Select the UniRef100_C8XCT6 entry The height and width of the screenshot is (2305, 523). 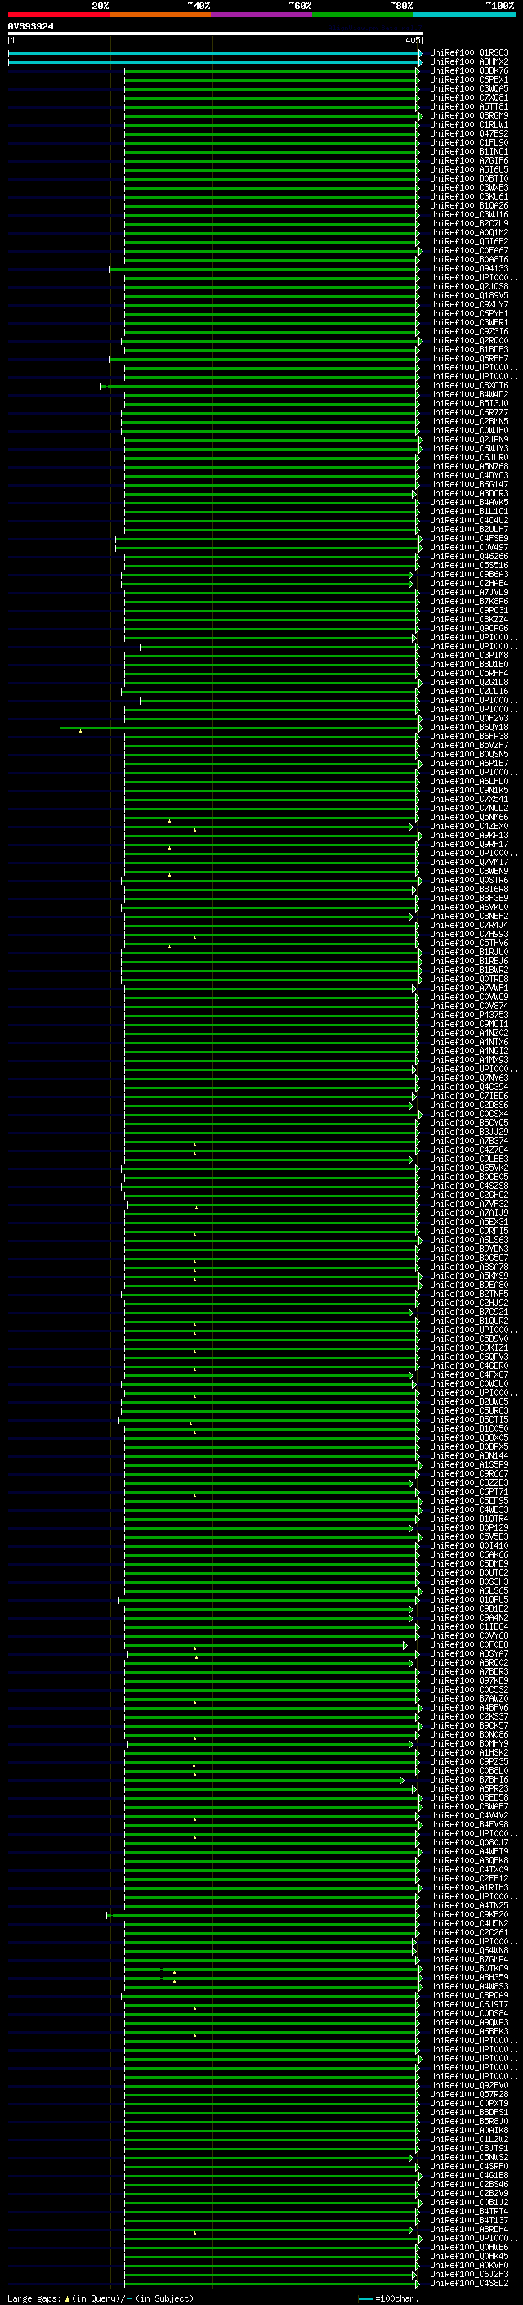(469, 386)
